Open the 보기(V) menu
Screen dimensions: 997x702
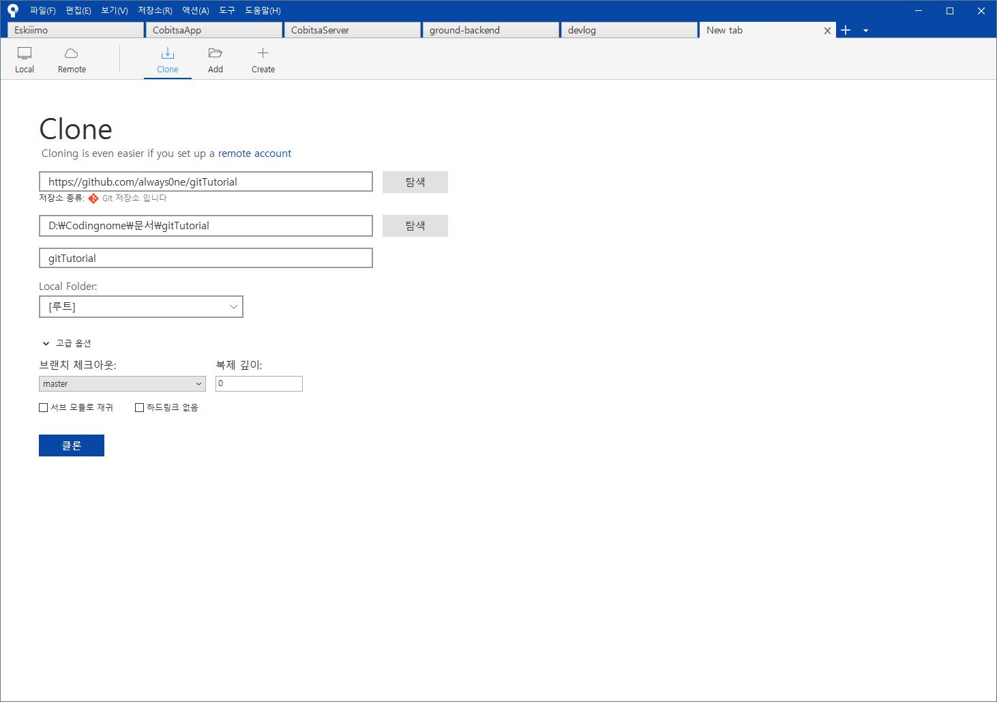114,10
